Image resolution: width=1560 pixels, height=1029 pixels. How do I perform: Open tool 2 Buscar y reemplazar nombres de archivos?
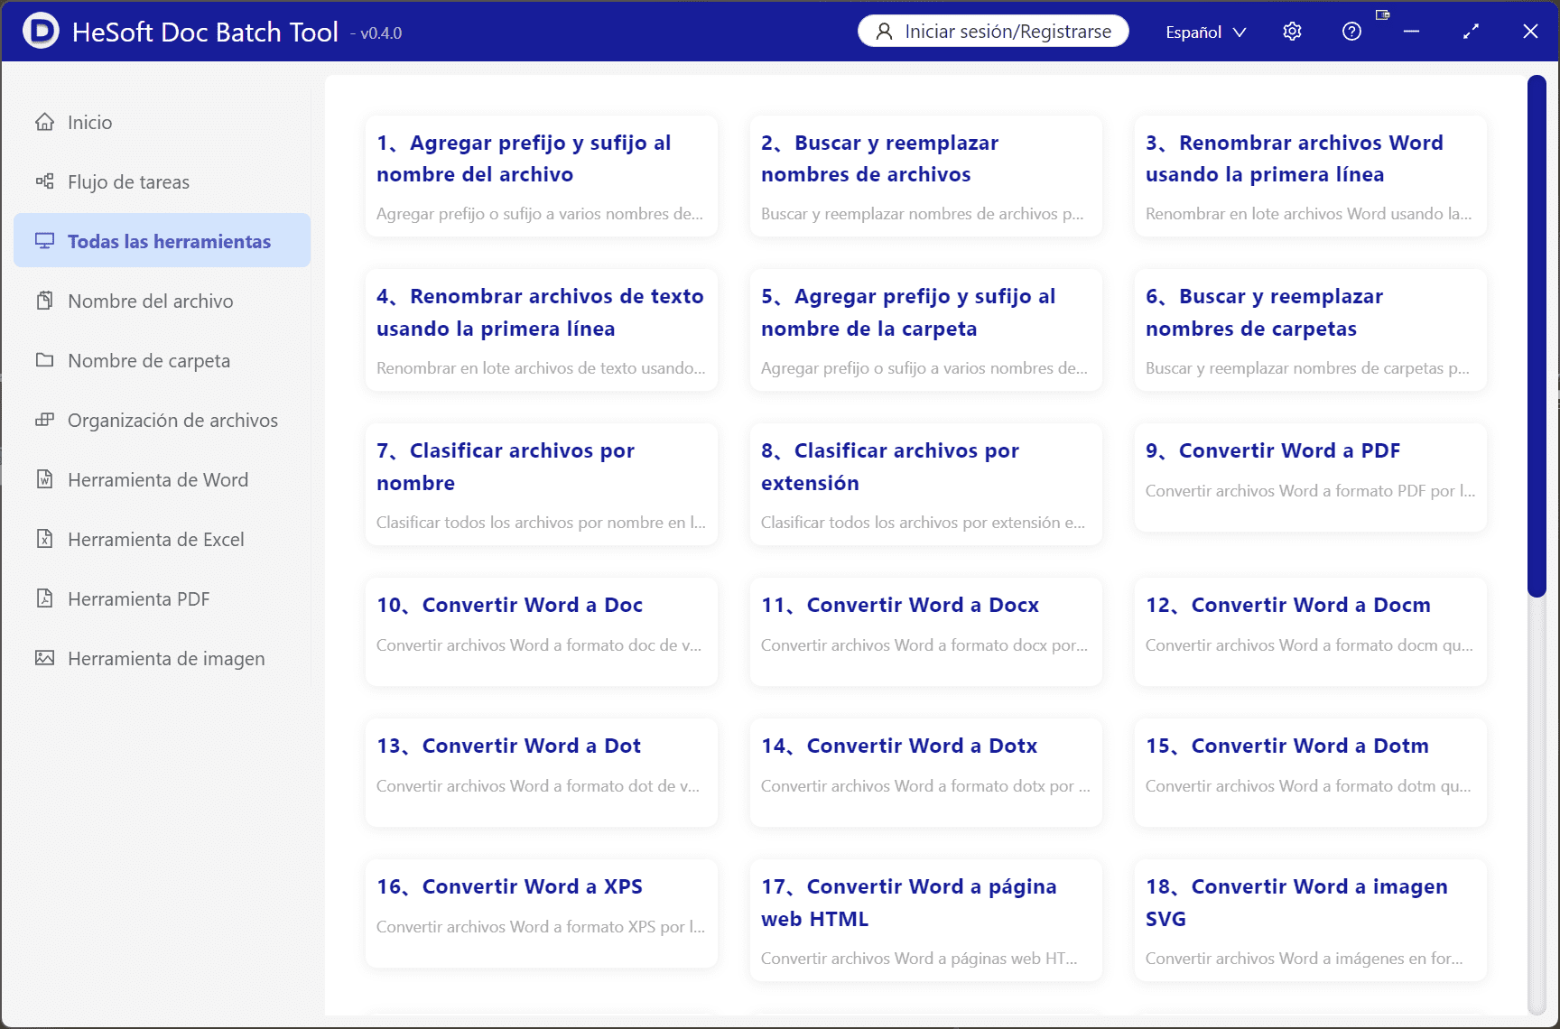pos(926,176)
